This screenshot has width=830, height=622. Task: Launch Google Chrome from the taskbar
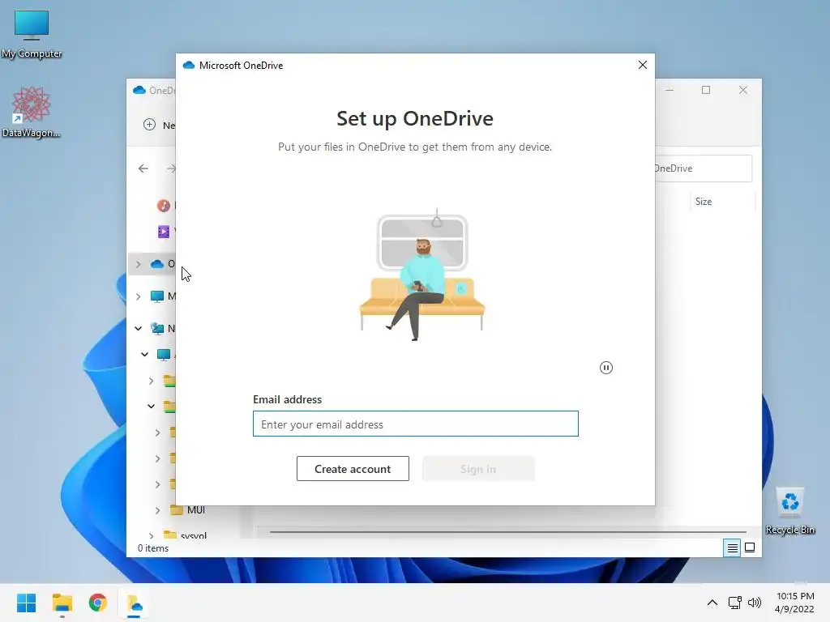(x=98, y=603)
